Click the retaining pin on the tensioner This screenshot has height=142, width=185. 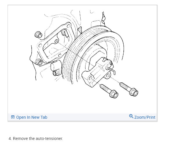(x=111, y=70)
